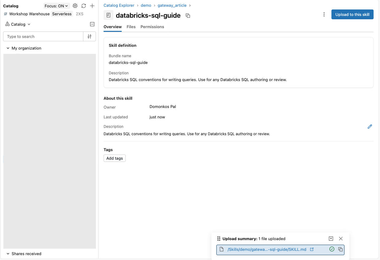Click the file icon in upload row
Viewport: 380px width, 260px height.
point(222,249)
